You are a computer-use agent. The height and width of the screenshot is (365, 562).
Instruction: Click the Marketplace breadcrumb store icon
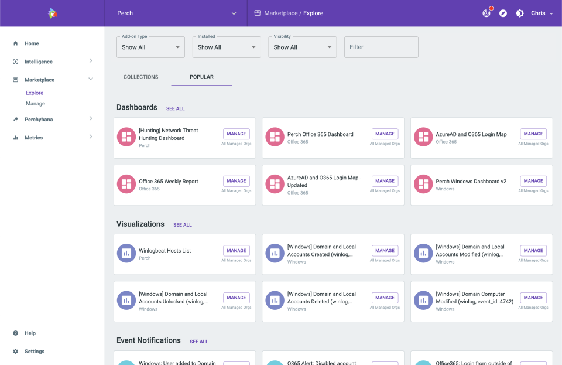pyautogui.click(x=258, y=13)
